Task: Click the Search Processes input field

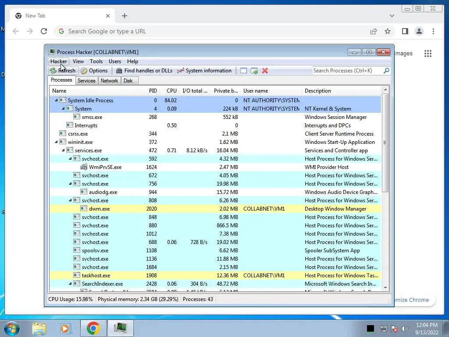Action: [348, 71]
